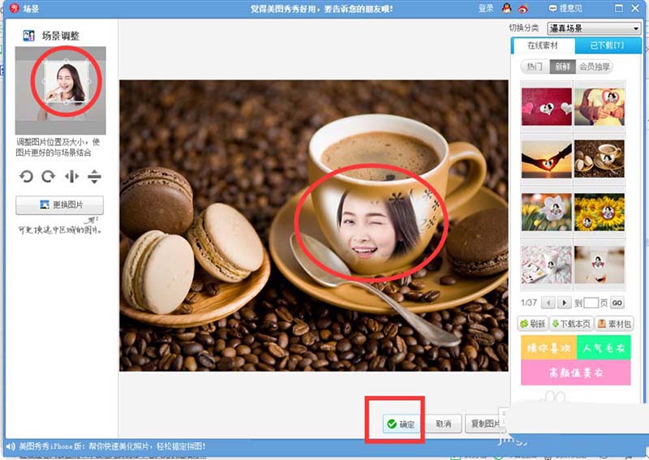Click the page number input field
The image size is (649, 460).
pos(591,303)
